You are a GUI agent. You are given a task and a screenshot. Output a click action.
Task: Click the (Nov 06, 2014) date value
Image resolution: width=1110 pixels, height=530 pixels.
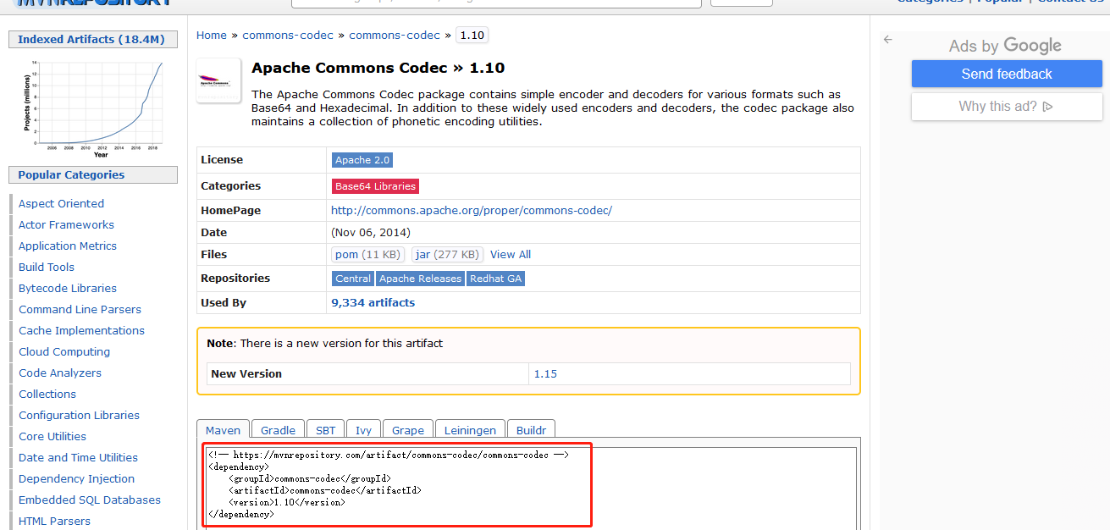tap(371, 232)
